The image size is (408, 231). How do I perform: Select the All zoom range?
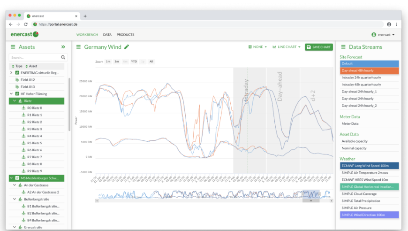151,62
